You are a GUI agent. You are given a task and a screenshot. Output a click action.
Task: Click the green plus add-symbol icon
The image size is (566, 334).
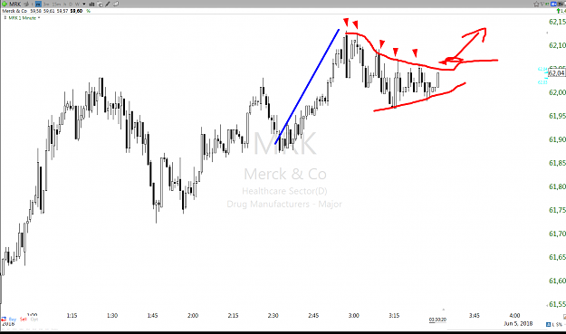coord(5,4)
